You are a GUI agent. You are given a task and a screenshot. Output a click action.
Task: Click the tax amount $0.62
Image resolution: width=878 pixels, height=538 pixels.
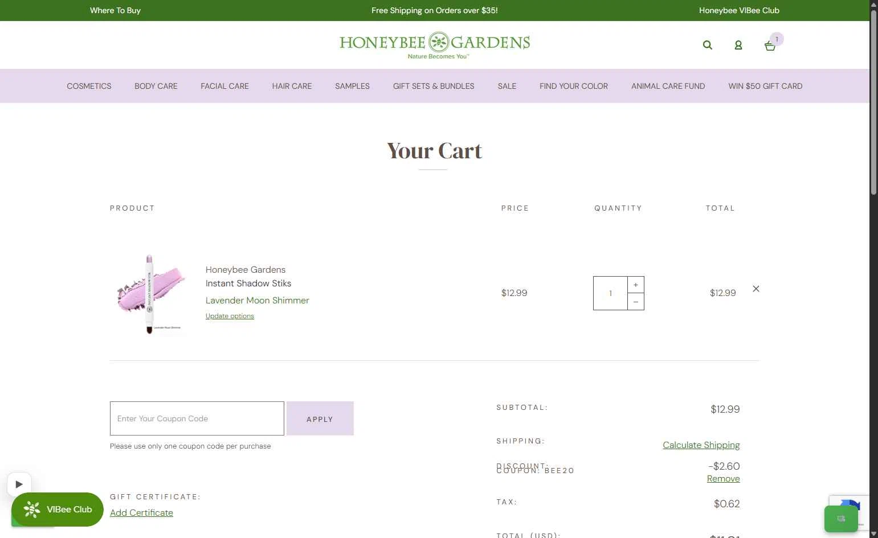tap(726, 504)
